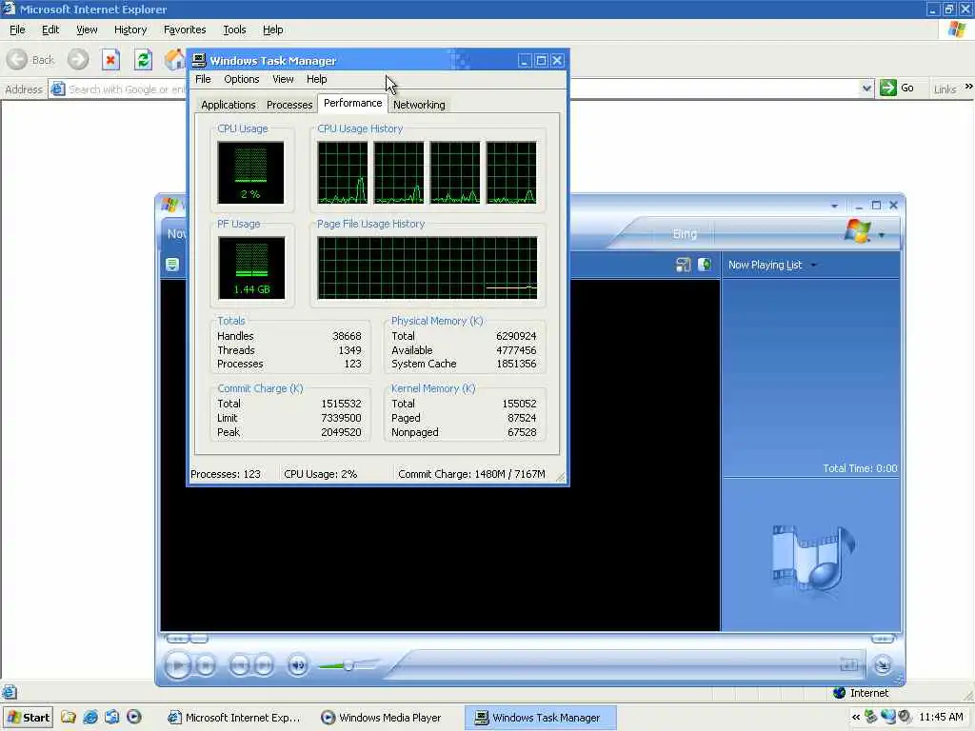975x731 pixels.
Task: Click the Forward arrow in Internet Explorer
Action: click(78, 60)
